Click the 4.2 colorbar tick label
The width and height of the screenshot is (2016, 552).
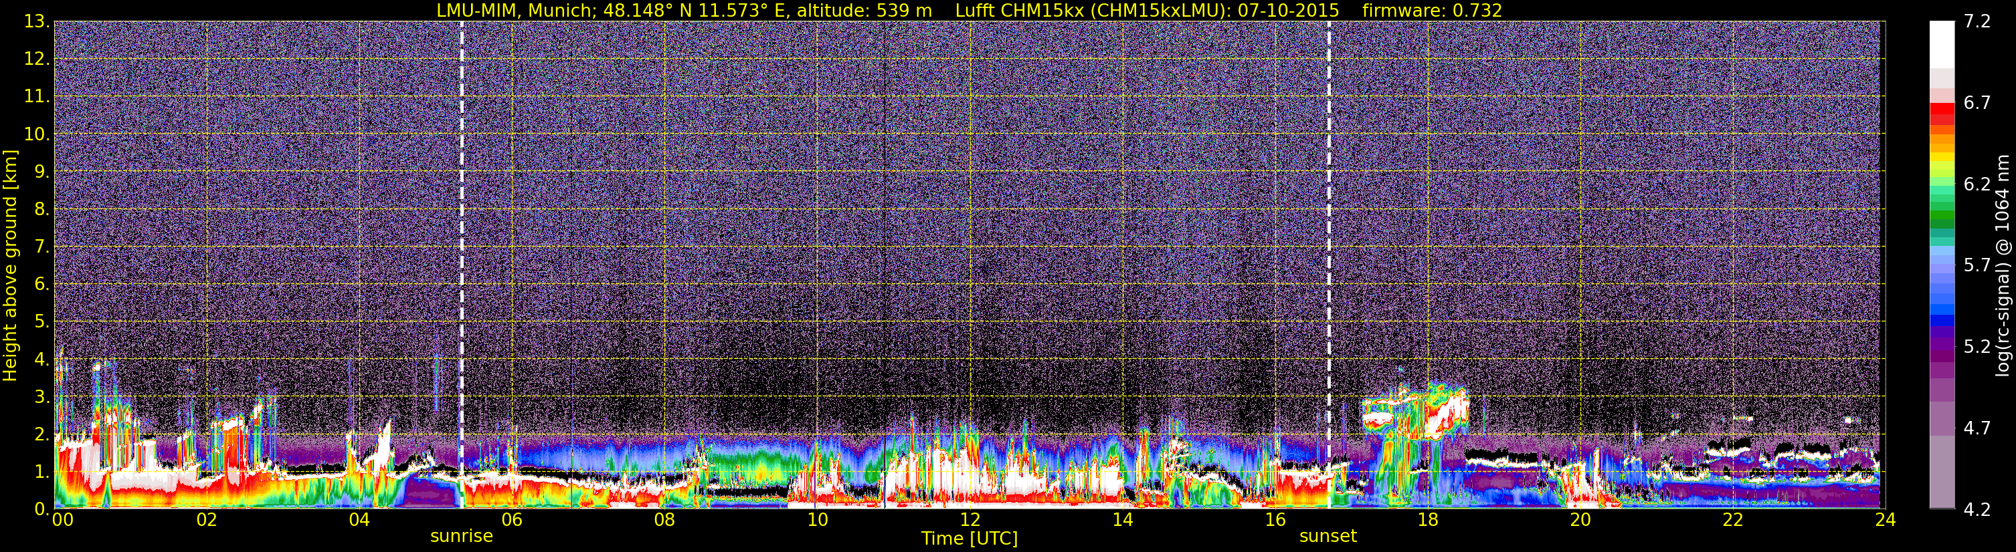pyautogui.click(x=1977, y=509)
